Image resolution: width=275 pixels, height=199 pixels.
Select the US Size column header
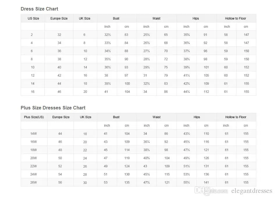[x=33, y=18]
